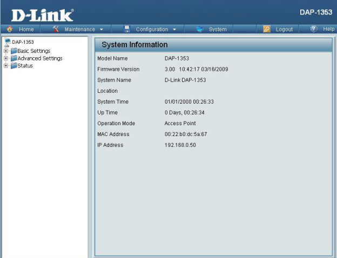
Task: Expand the Basic Settings tree node
Action: pos(6,51)
